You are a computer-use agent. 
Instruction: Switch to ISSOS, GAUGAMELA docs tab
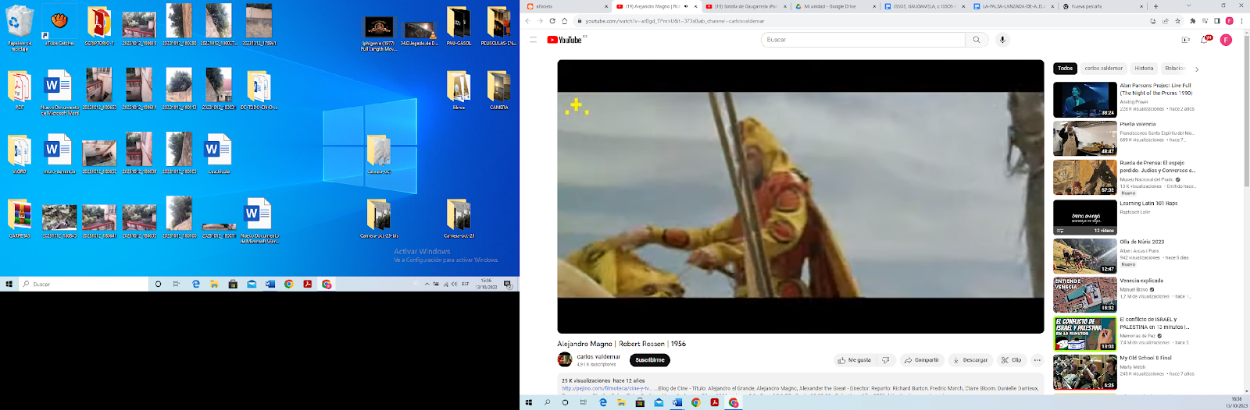coord(923,6)
